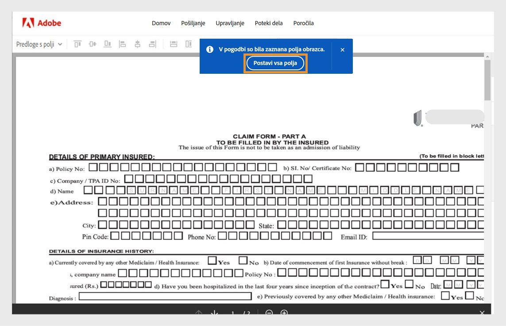Viewport: 506px width, 326px height.
Task: Click the Postavi vsa polja button
Action: click(x=275, y=63)
